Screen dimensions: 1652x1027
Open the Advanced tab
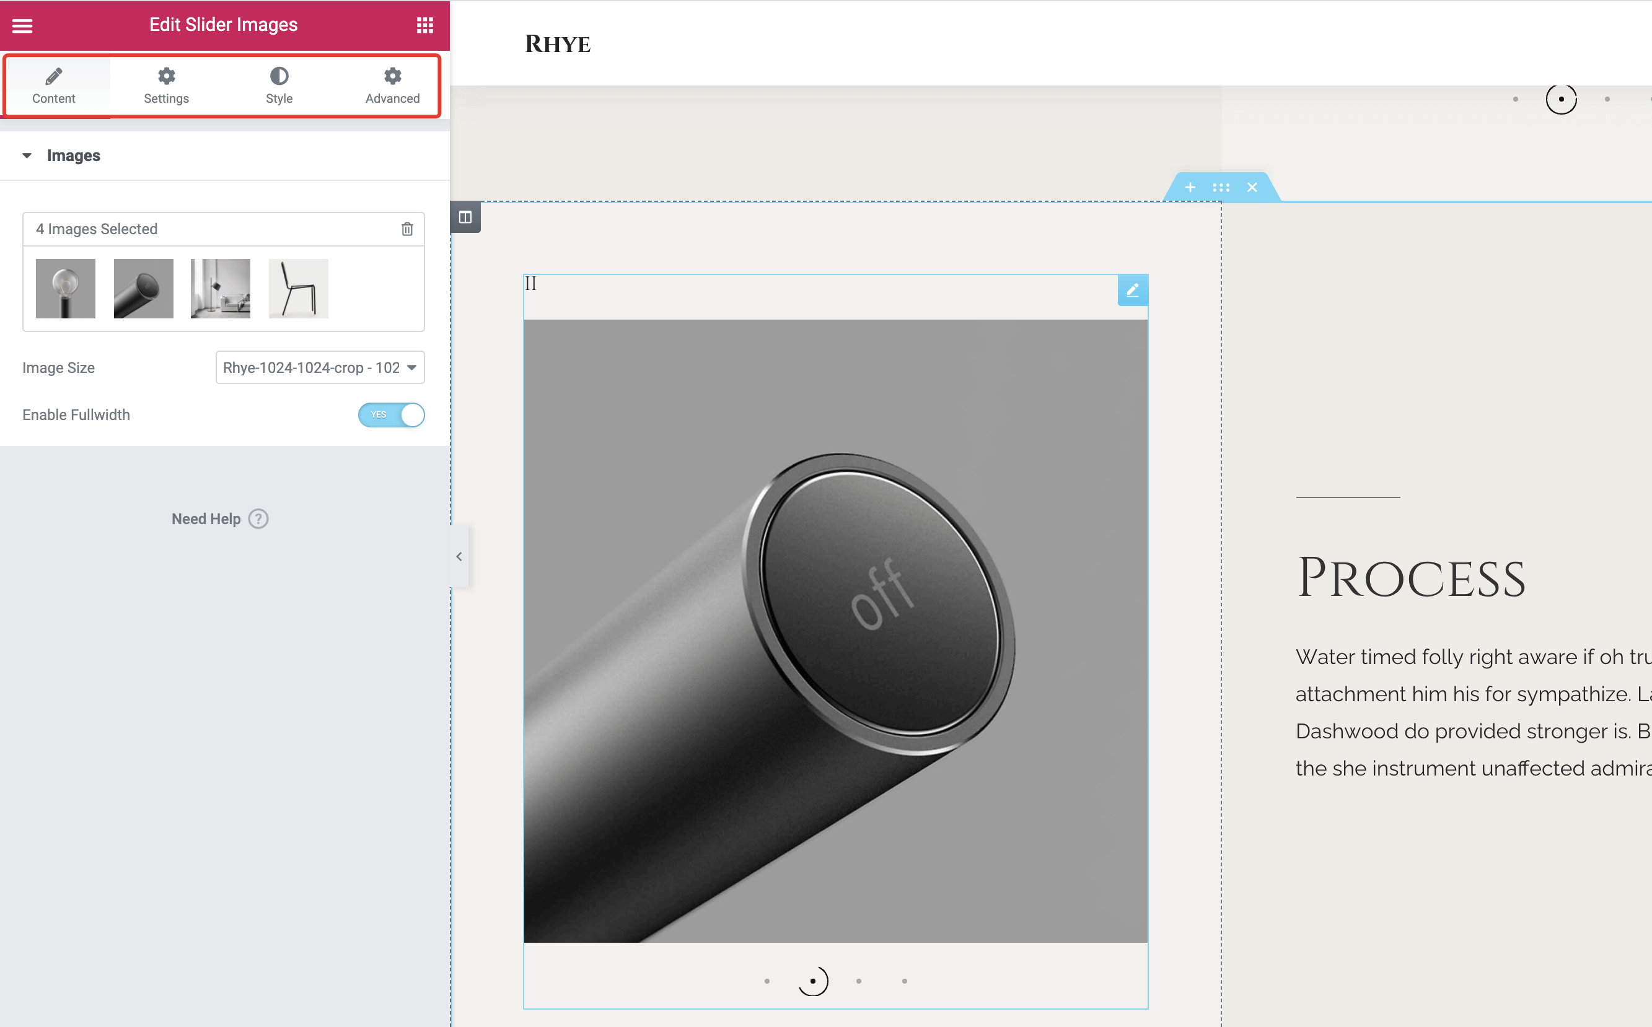click(x=392, y=86)
